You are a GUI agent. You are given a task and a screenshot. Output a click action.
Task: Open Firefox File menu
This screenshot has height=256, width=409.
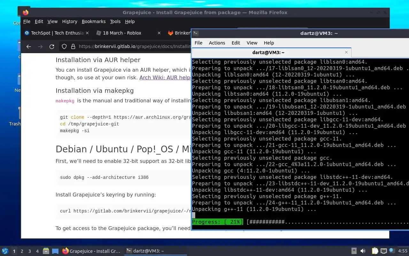(x=27, y=21)
